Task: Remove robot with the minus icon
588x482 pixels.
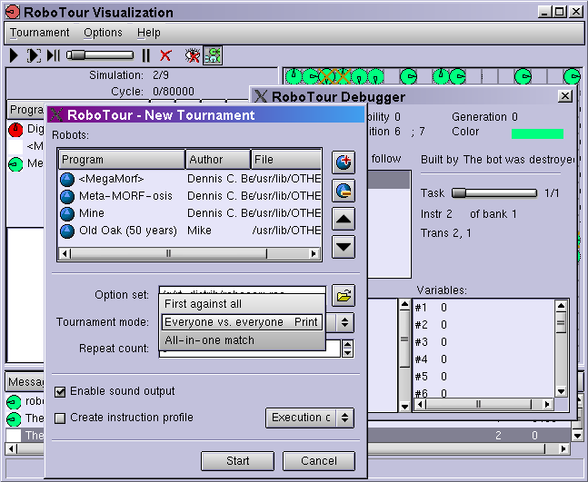Action: point(344,191)
